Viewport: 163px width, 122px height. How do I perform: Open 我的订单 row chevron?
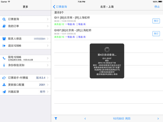tap(48, 26)
